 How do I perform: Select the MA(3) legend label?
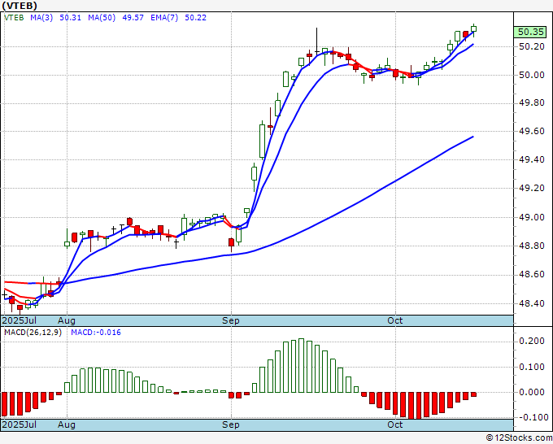click(x=41, y=18)
